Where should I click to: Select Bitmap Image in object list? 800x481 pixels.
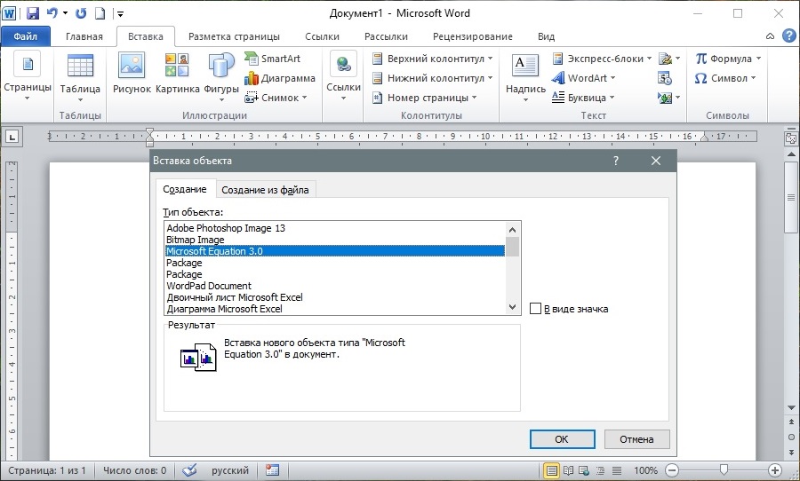(335, 240)
